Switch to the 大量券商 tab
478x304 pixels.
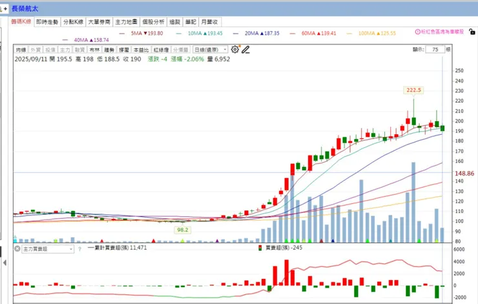point(99,22)
